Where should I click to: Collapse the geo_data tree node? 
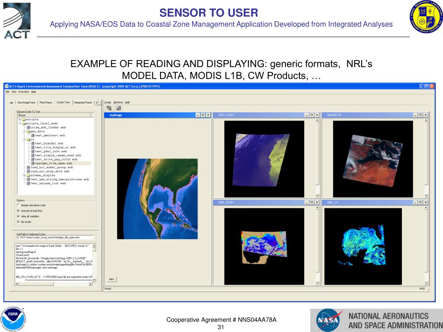25,131
